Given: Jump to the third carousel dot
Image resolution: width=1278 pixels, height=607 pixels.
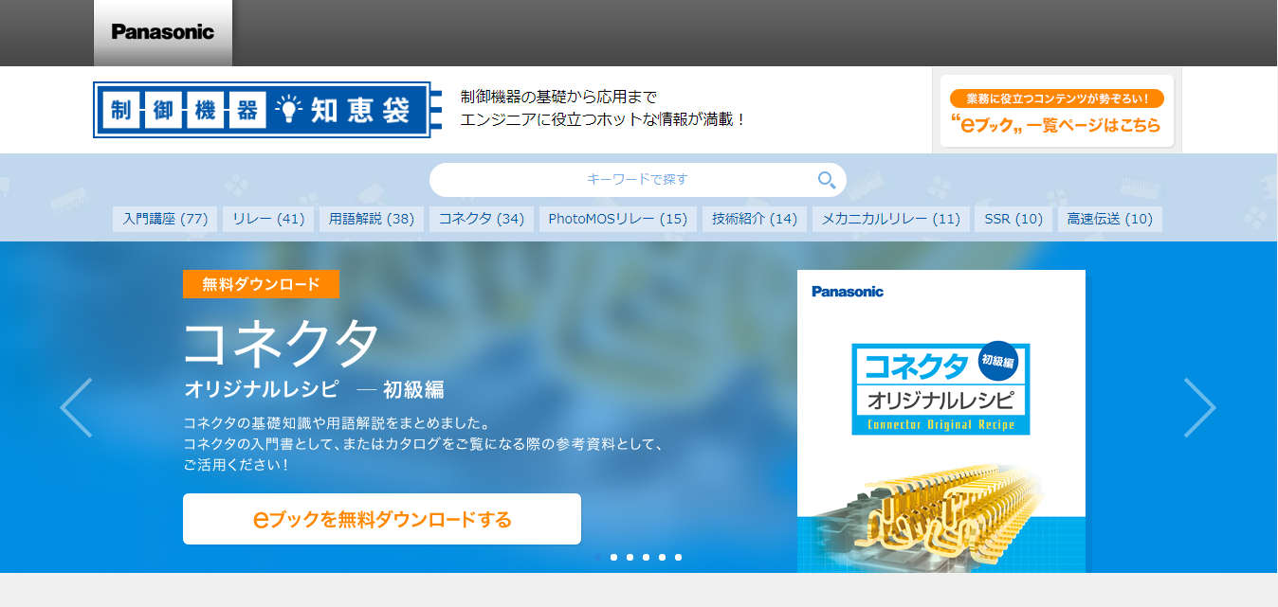Looking at the screenshot, I should [630, 557].
